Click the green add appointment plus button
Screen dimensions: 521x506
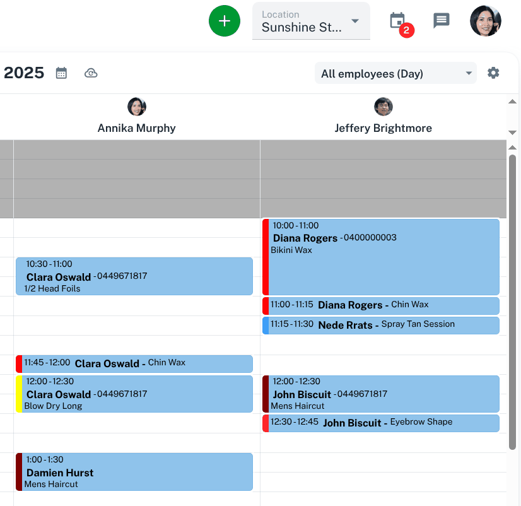tap(225, 21)
